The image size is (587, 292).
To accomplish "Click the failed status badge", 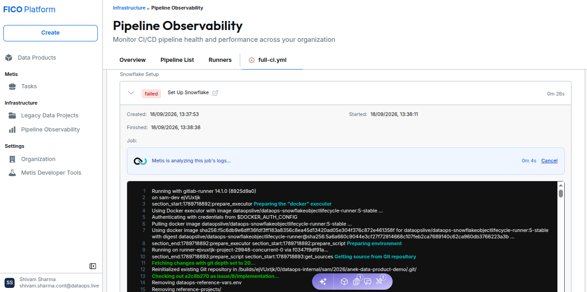I will (151, 94).
